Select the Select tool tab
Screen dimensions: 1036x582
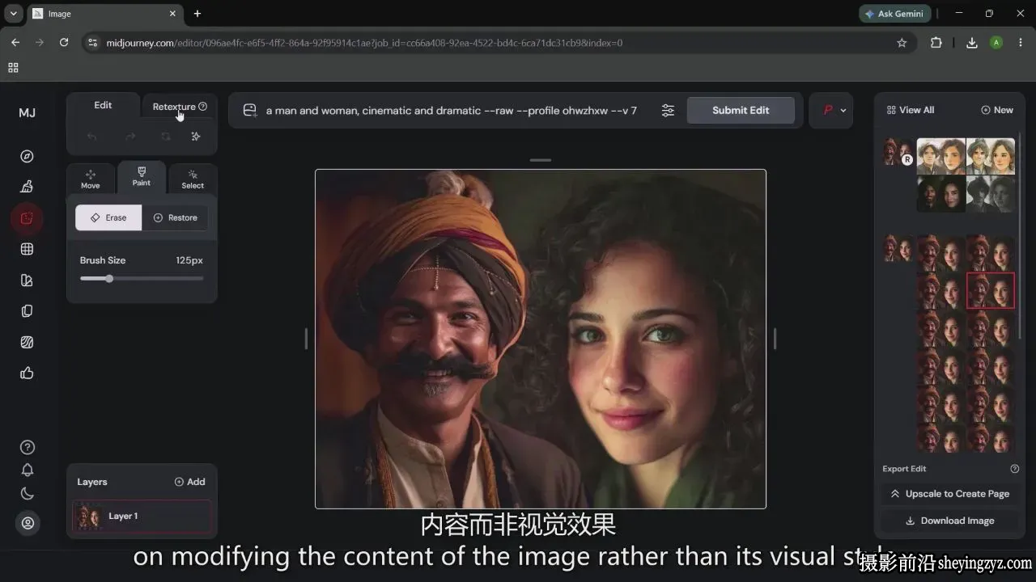click(x=193, y=179)
